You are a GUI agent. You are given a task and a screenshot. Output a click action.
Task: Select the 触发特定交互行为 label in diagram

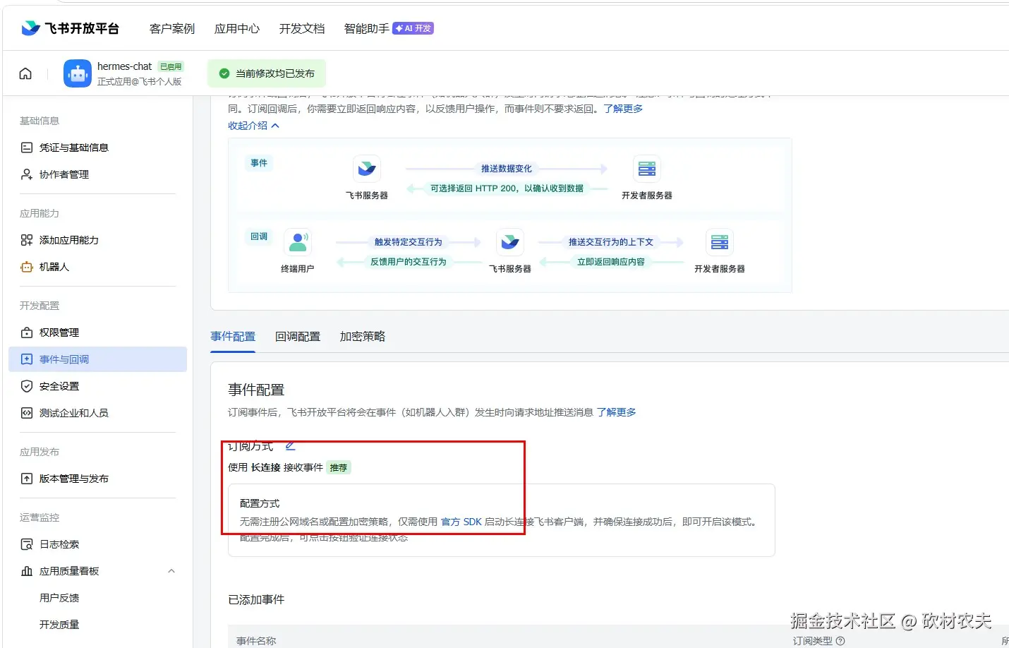pos(409,242)
